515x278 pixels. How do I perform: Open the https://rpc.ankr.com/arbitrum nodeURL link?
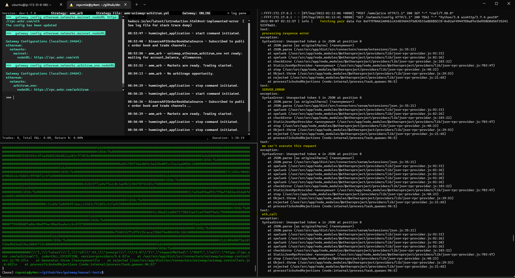[x=61, y=90]
